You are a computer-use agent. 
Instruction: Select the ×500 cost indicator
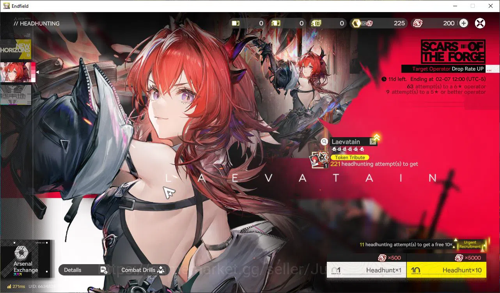(389, 258)
